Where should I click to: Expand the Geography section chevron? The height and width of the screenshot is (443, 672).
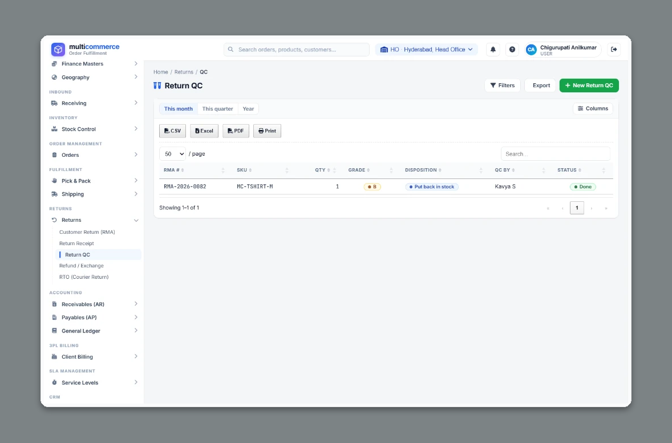(136, 77)
